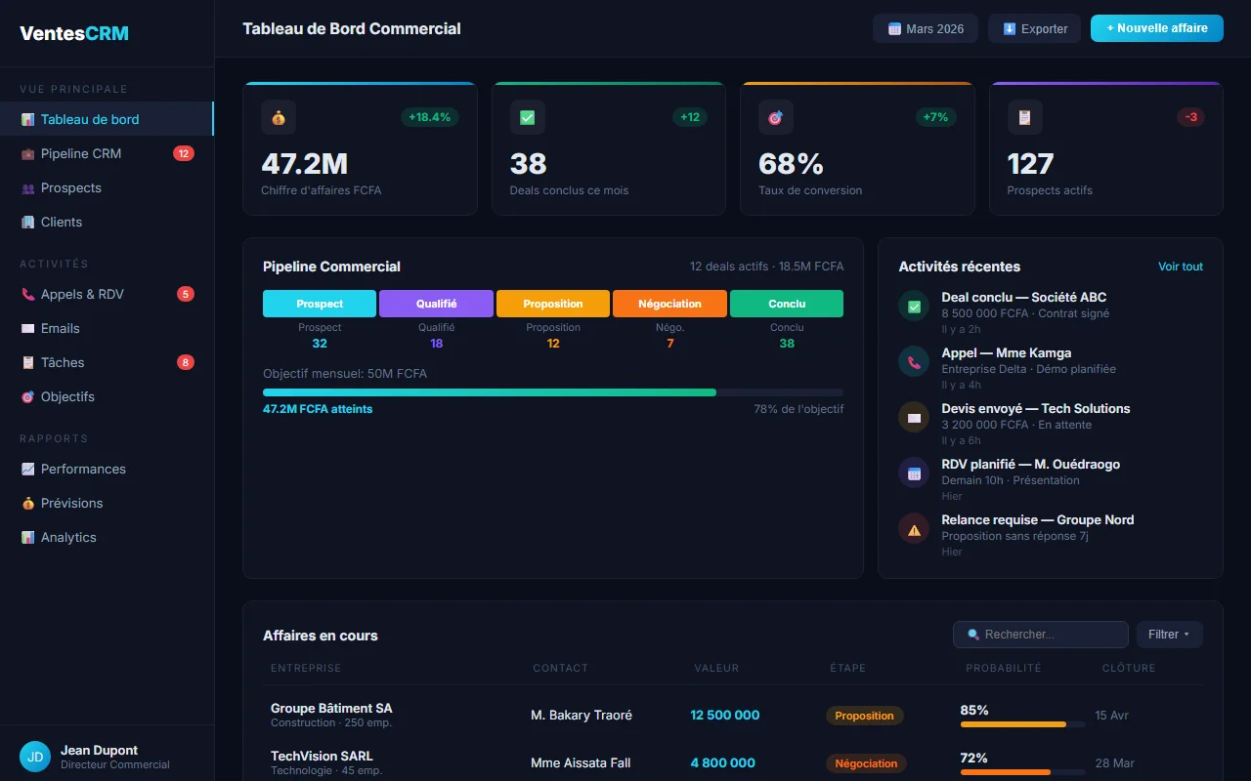Open the Prévisions report

[x=107, y=503]
